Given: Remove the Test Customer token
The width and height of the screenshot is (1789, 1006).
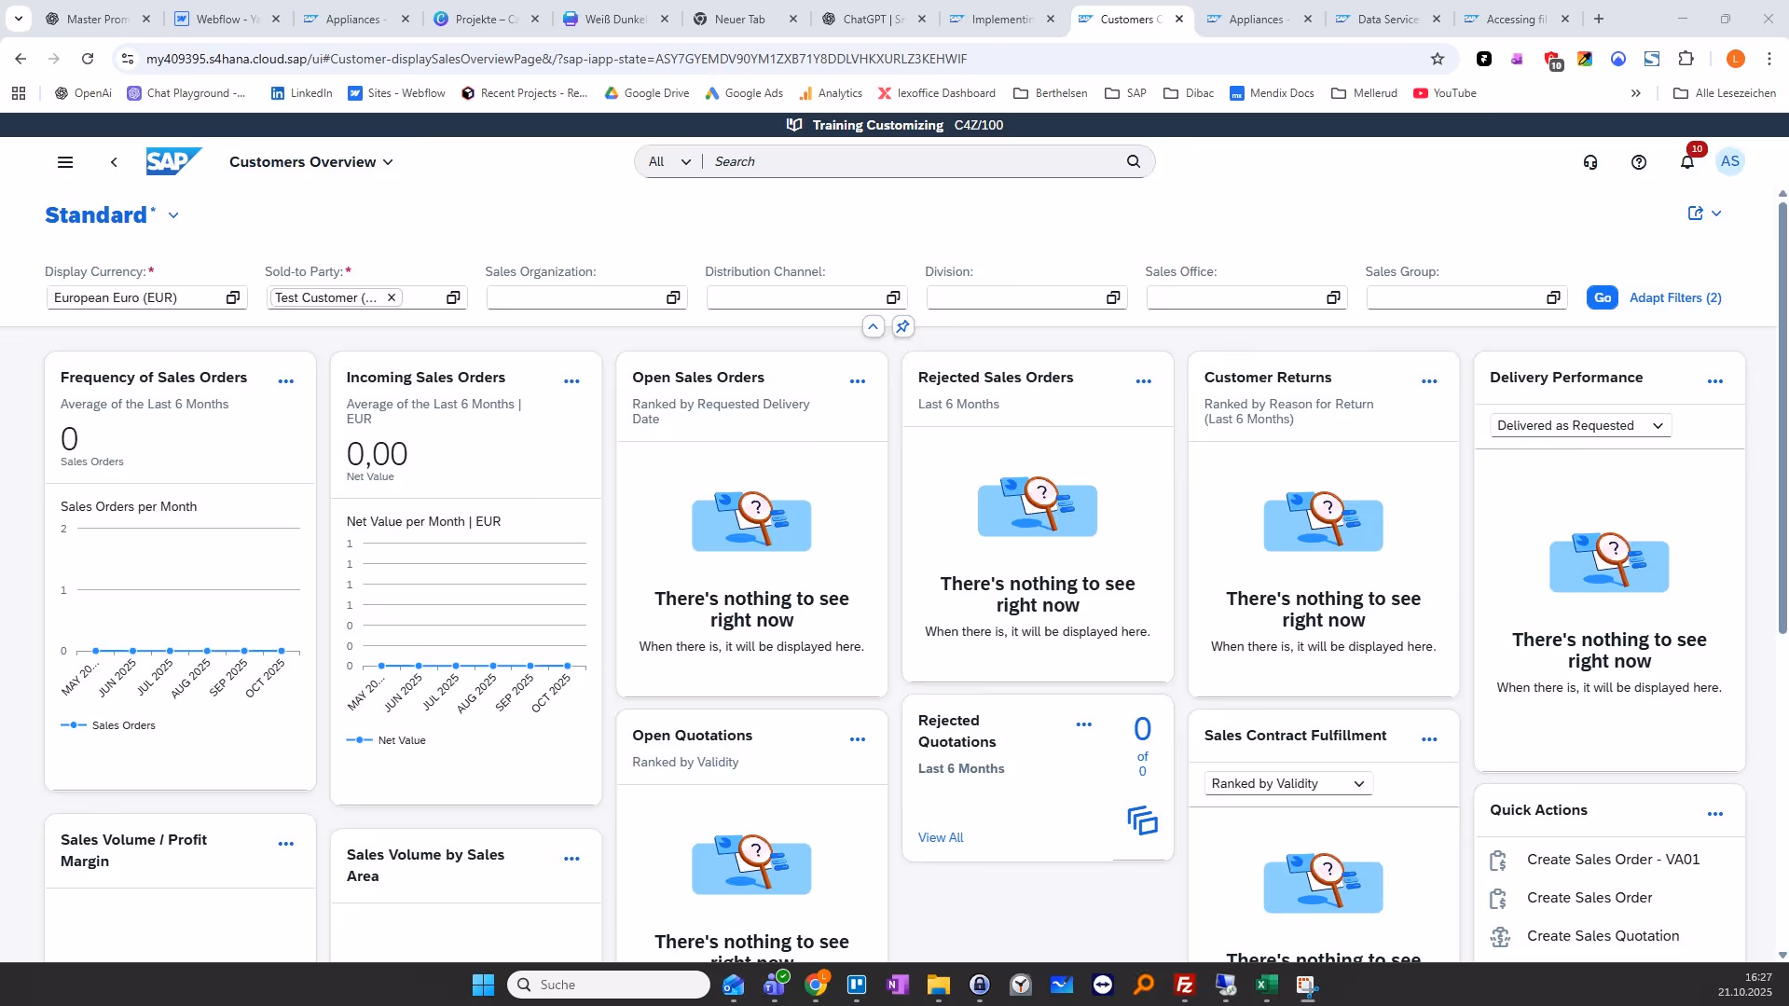Looking at the screenshot, I should click(392, 297).
